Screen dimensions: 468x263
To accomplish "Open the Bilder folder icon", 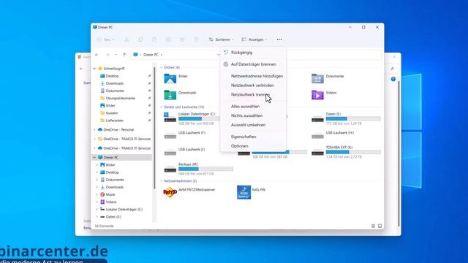I will click(170, 78).
